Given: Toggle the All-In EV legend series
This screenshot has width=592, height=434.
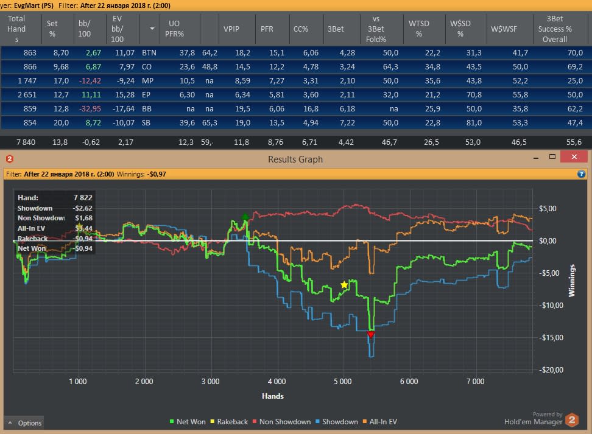Looking at the screenshot, I should tap(380, 422).
